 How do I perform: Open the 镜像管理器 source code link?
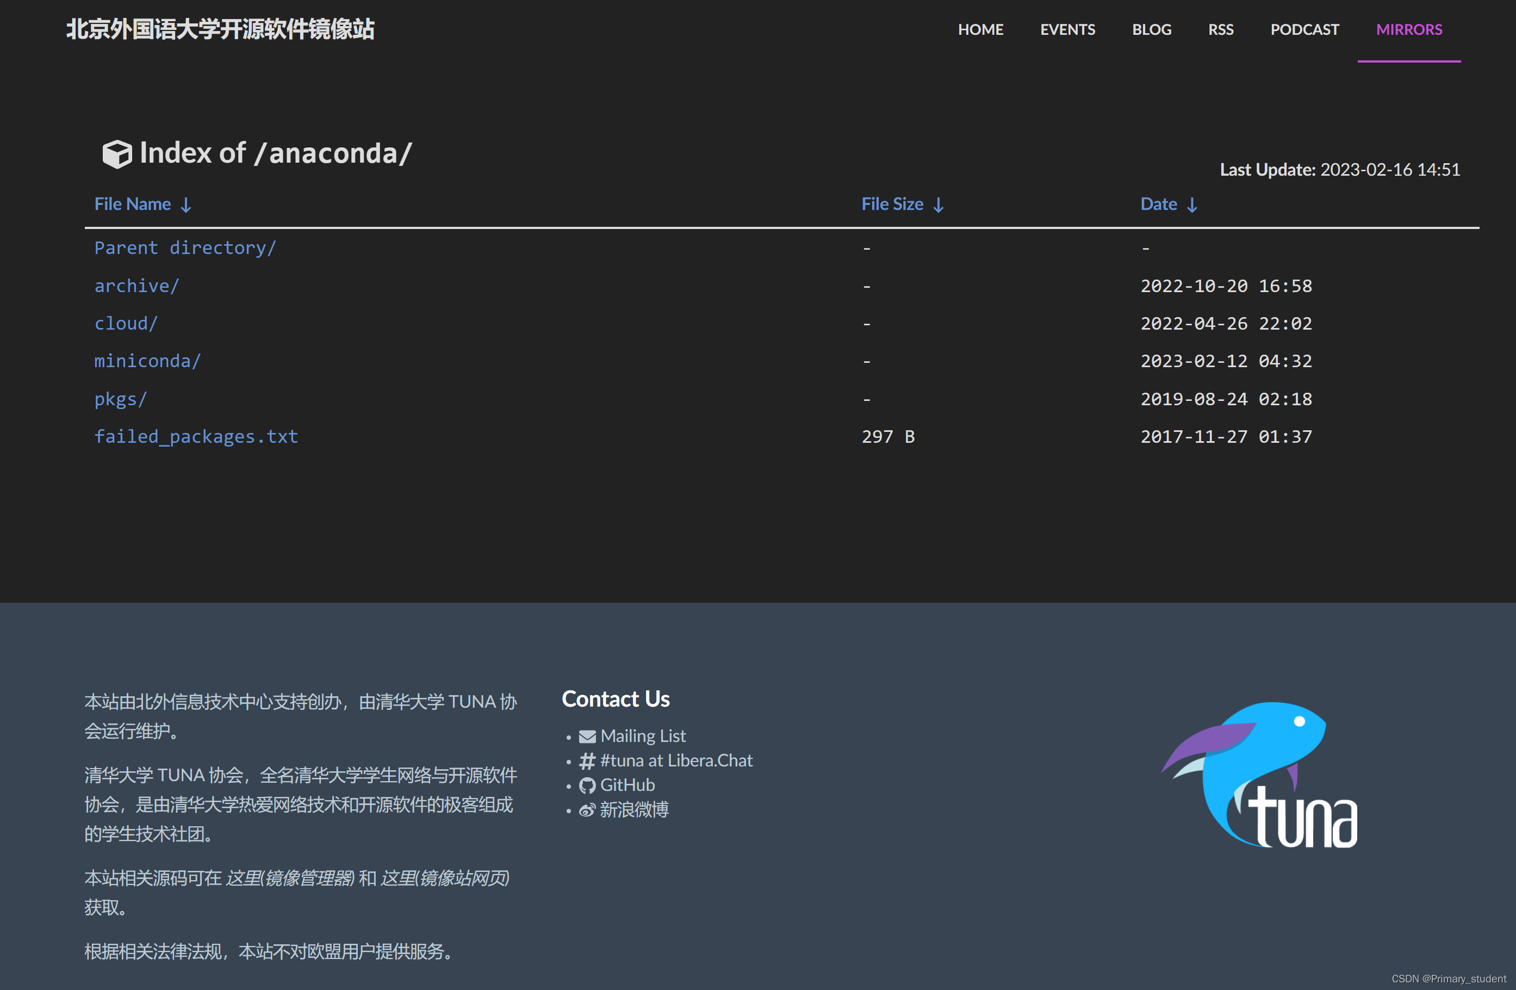click(x=290, y=879)
